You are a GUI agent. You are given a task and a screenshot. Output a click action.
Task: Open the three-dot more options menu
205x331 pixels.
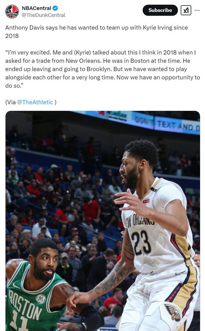197,10
